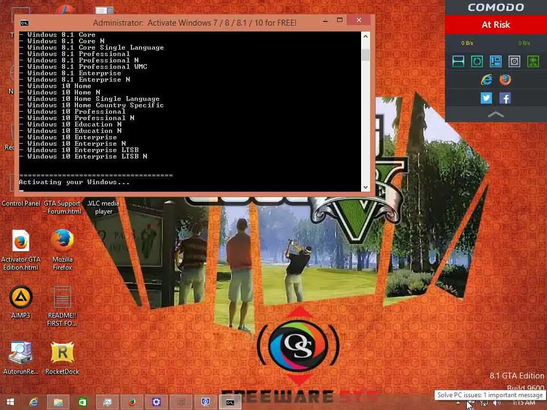This screenshot has height=410, width=547.
Task: Show hidden system tray icons arrow
Action: [x=458, y=404]
